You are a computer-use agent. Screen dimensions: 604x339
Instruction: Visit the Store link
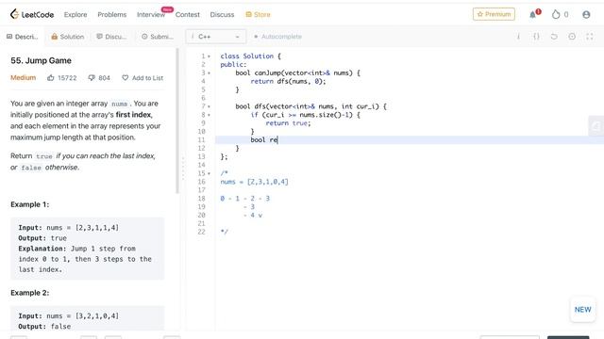(x=258, y=15)
